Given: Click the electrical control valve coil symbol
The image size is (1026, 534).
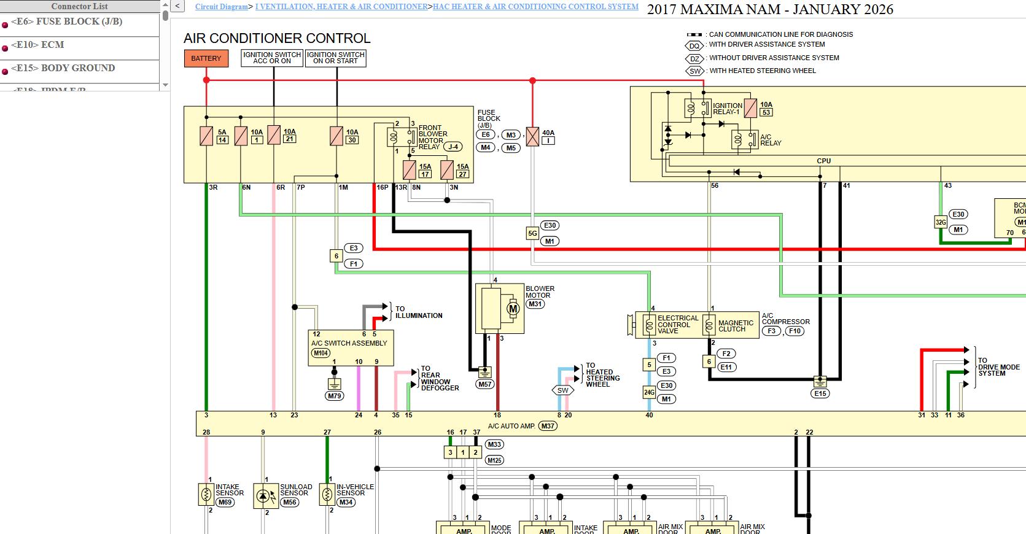Looking at the screenshot, I should [650, 325].
